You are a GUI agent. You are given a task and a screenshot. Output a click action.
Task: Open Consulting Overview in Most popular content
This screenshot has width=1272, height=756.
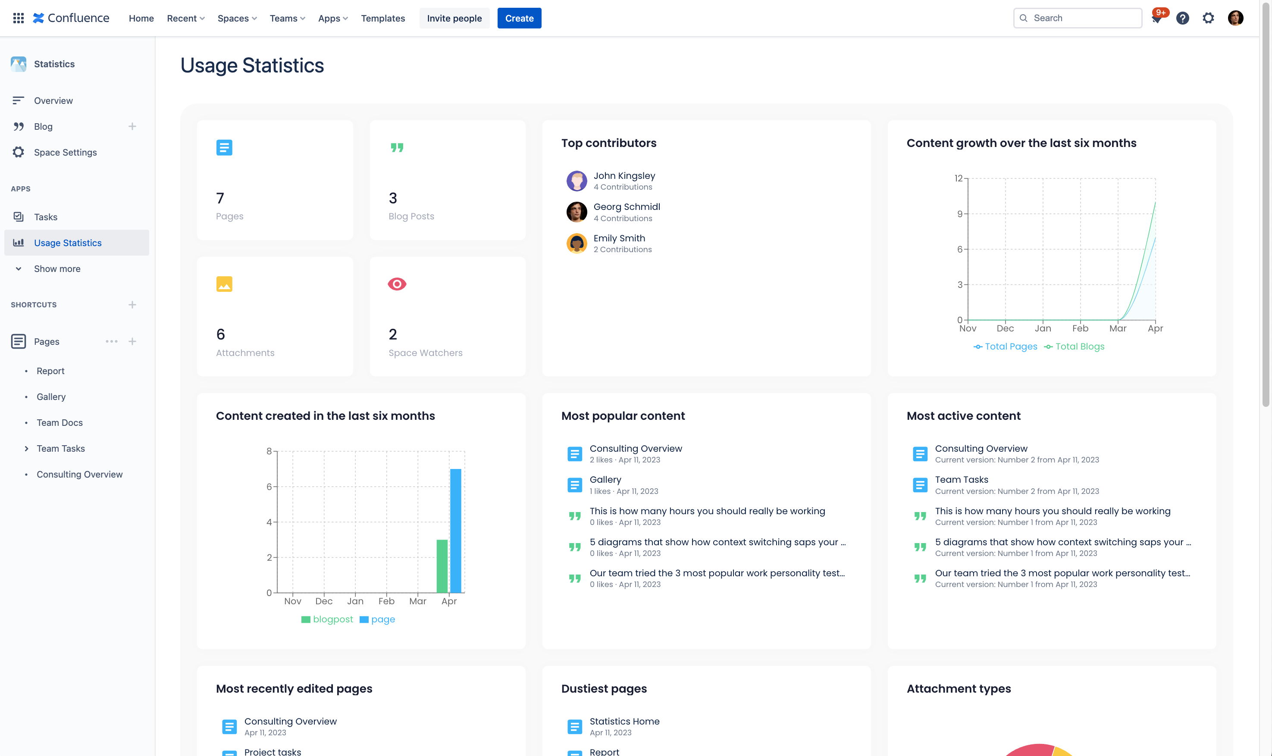tap(636, 448)
